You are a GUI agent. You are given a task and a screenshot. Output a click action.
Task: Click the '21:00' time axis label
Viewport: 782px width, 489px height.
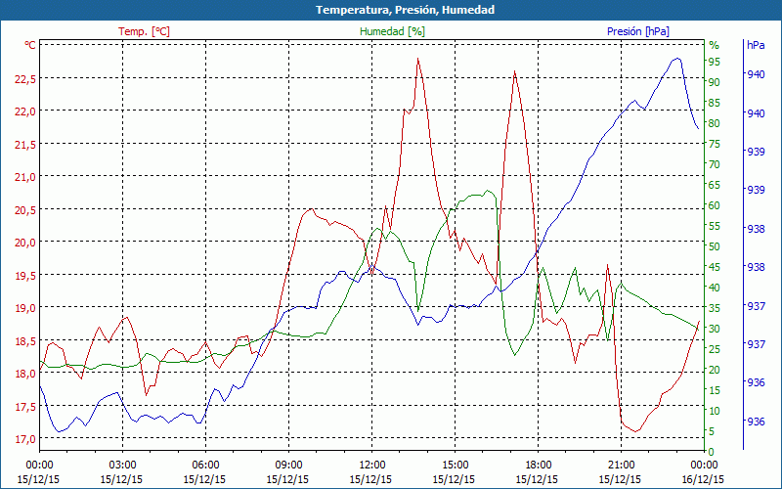coord(621,466)
